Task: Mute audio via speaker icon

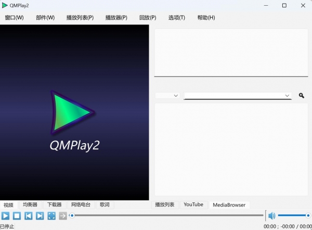Action: point(271,215)
